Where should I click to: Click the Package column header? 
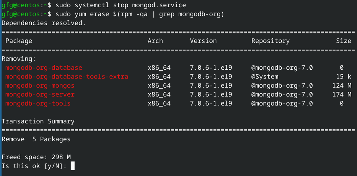point(19,41)
